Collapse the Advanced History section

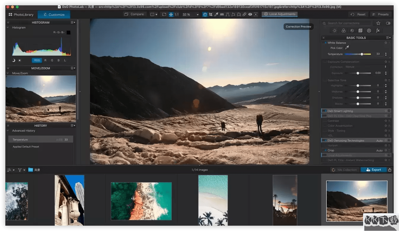pyautogui.click(x=8, y=130)
